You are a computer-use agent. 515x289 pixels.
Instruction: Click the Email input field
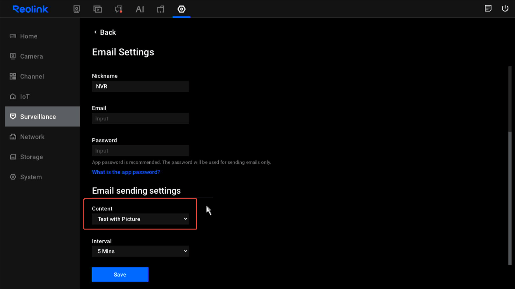coord(140,119)
